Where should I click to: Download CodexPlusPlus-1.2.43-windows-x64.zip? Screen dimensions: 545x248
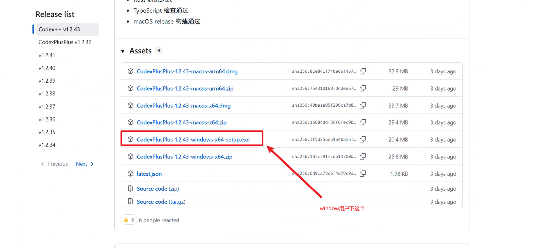pos(185,157)
